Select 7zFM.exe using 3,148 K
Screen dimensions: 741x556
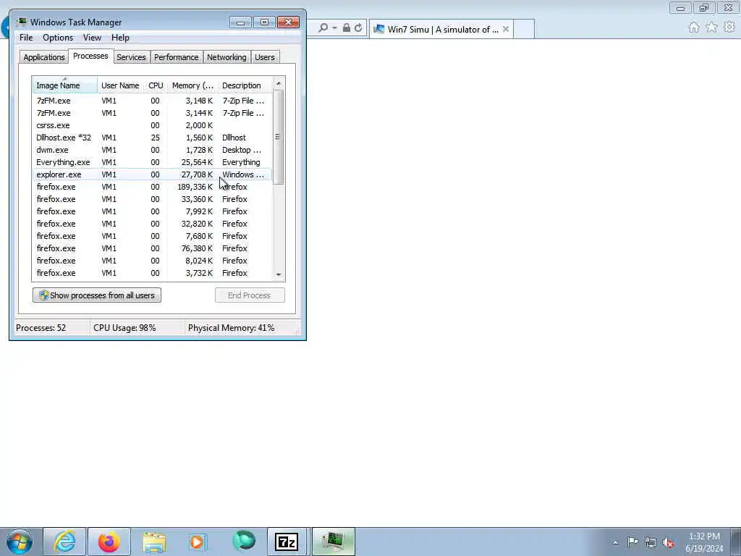(152, 101)
